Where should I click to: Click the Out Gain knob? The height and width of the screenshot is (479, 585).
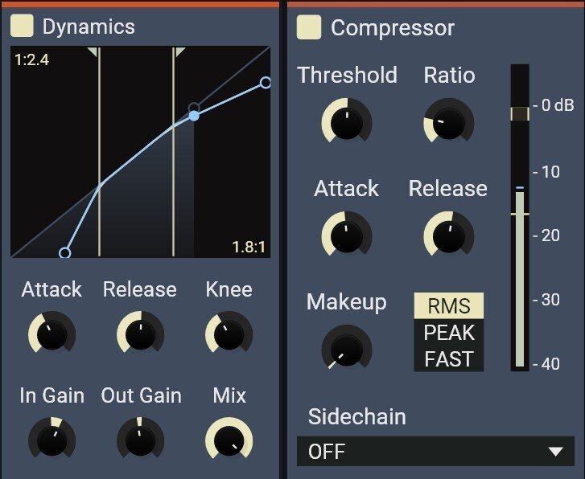click(x=140, y=438)
